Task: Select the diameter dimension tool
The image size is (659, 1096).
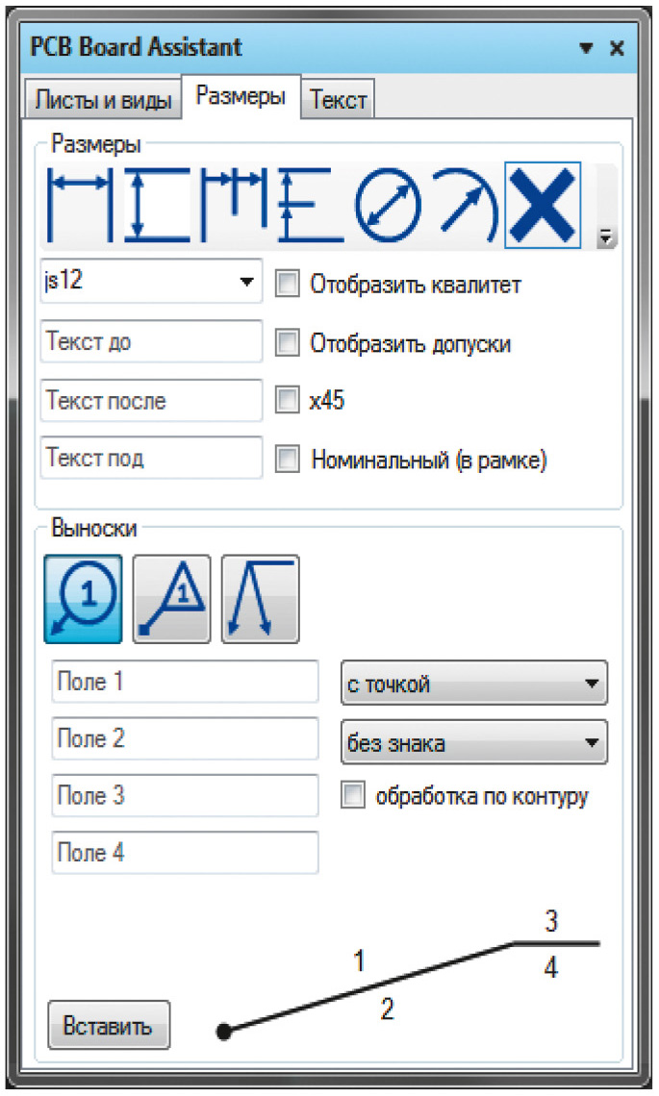Action: 389,205
